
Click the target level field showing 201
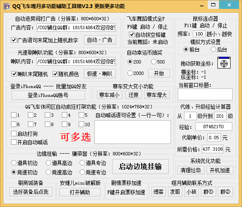click(220, 116)
